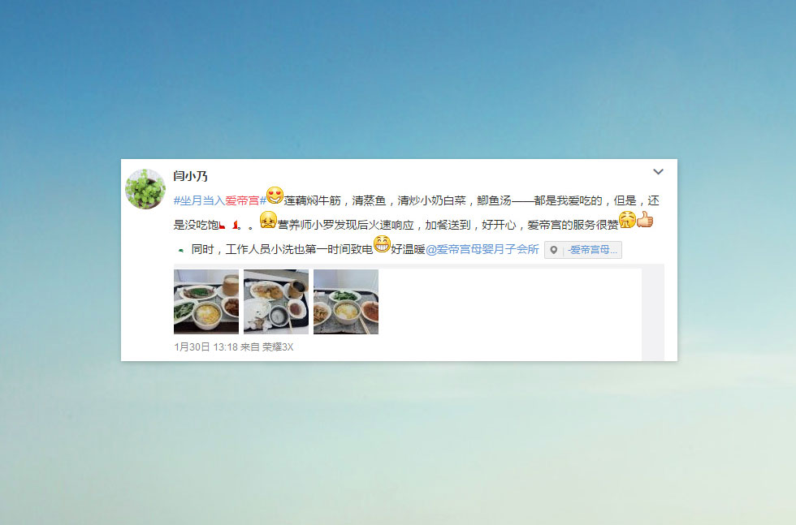
Task: Open user 闫小乃's profile name
Action: pyautogui.click(x=190, y=176)
